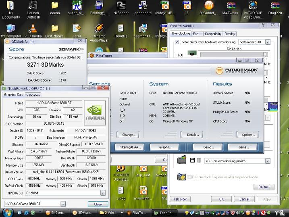Select the splog file icon on desktop
This screenshot has width=289, height=217.
point(121,193)
